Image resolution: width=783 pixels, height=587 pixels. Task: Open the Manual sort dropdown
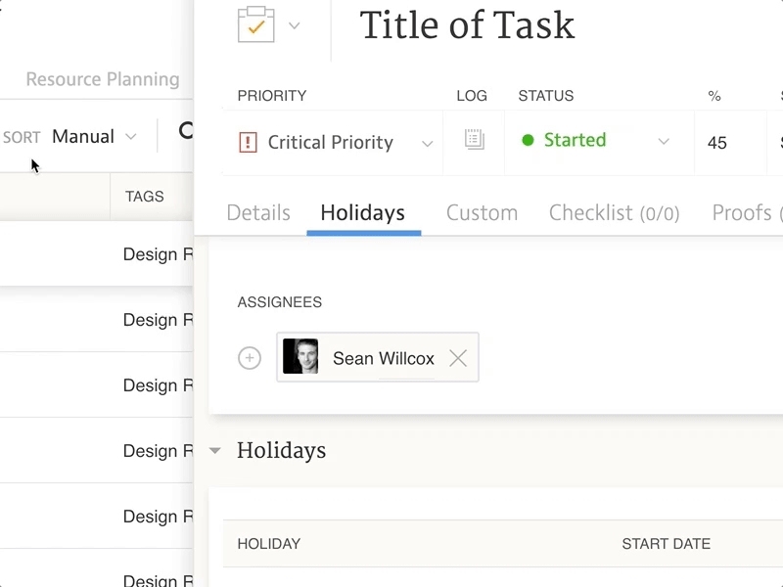click(x=94, y=137)
